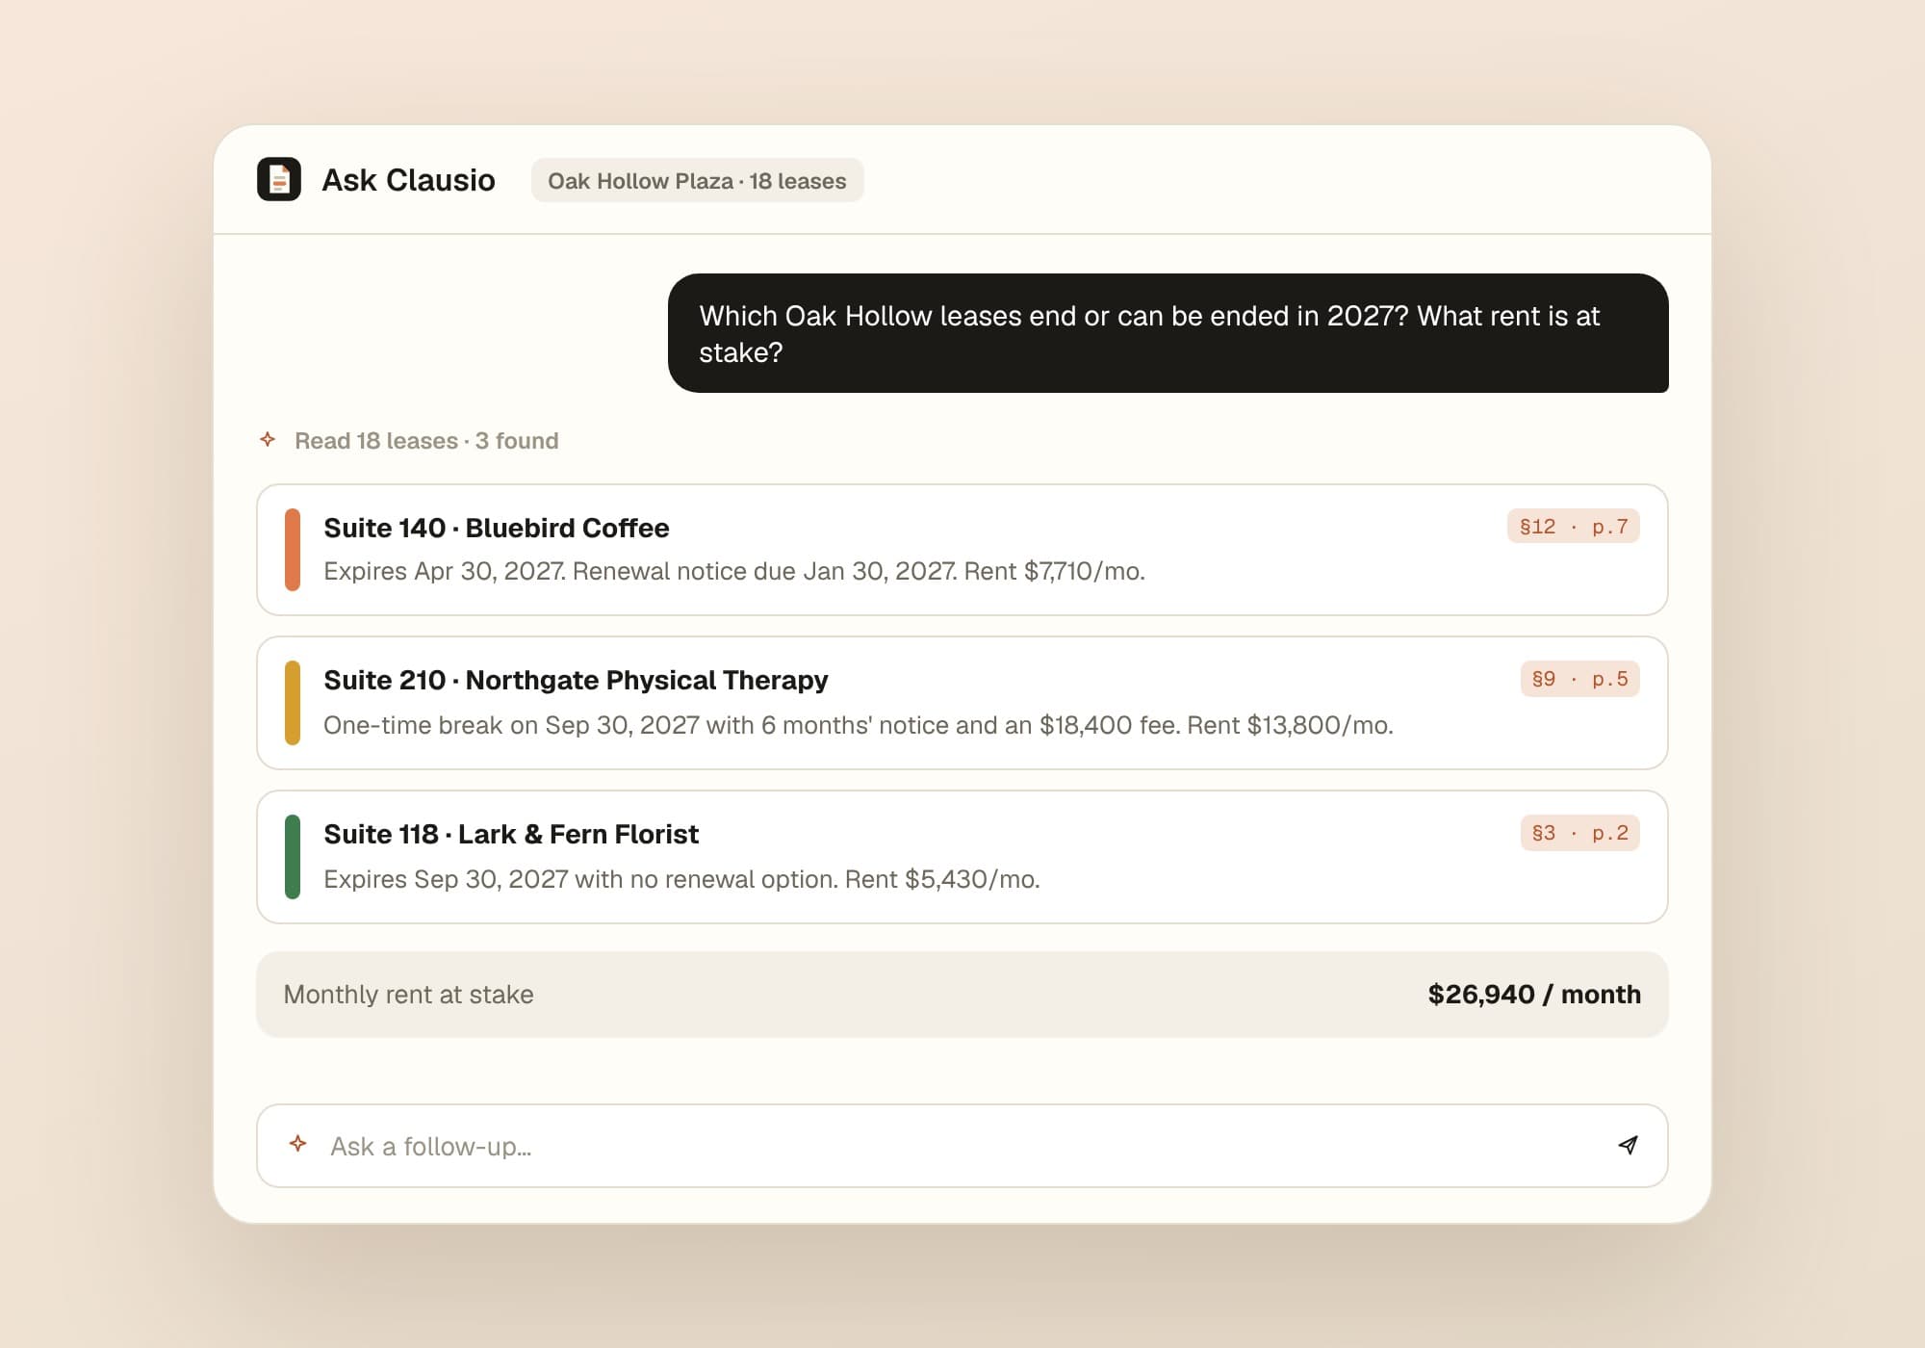Click the user question message bubble
Image resolution: width=1925 pixels, height=1348 pixels.
pyautogui.click(x=1168, y=333)
